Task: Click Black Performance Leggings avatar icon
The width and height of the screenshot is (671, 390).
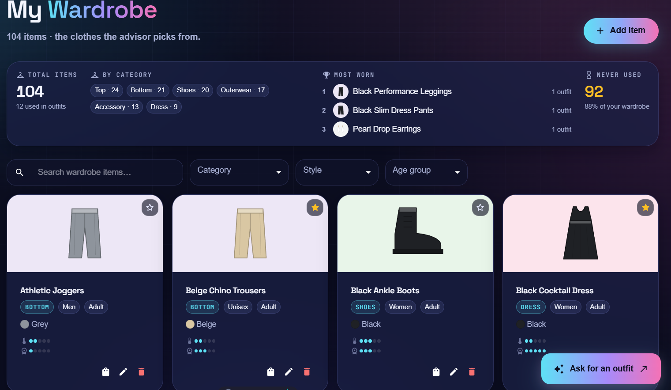Action: tap(341, 91)
